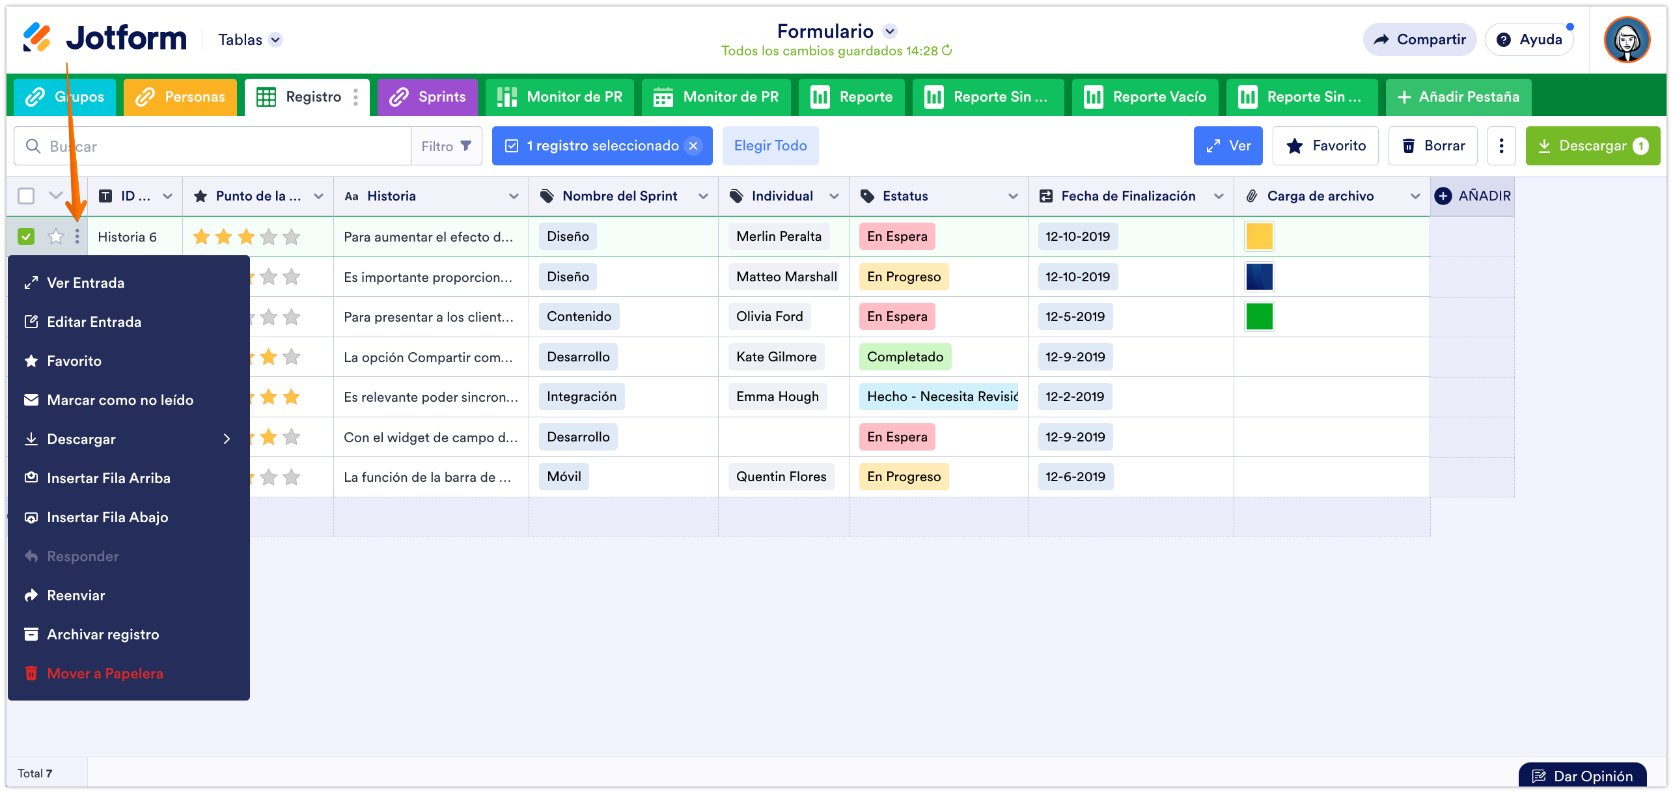
Task: Click the yellow file thumbnail swatch
Action: (x=1259, y=236)
